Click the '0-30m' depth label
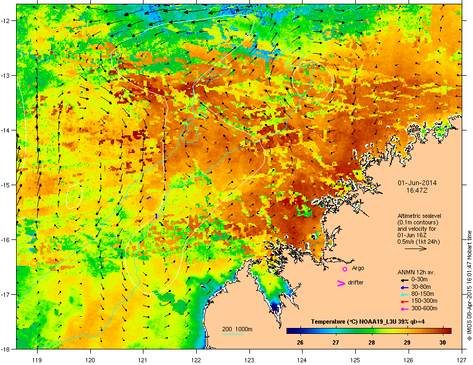473x365 pixels. click(x=419, y=280)
